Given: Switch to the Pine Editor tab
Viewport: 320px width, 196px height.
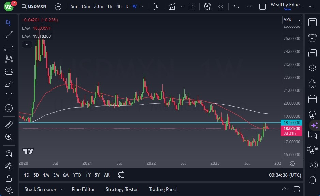Looking at the screenshot, I should [x=83, y=189].
